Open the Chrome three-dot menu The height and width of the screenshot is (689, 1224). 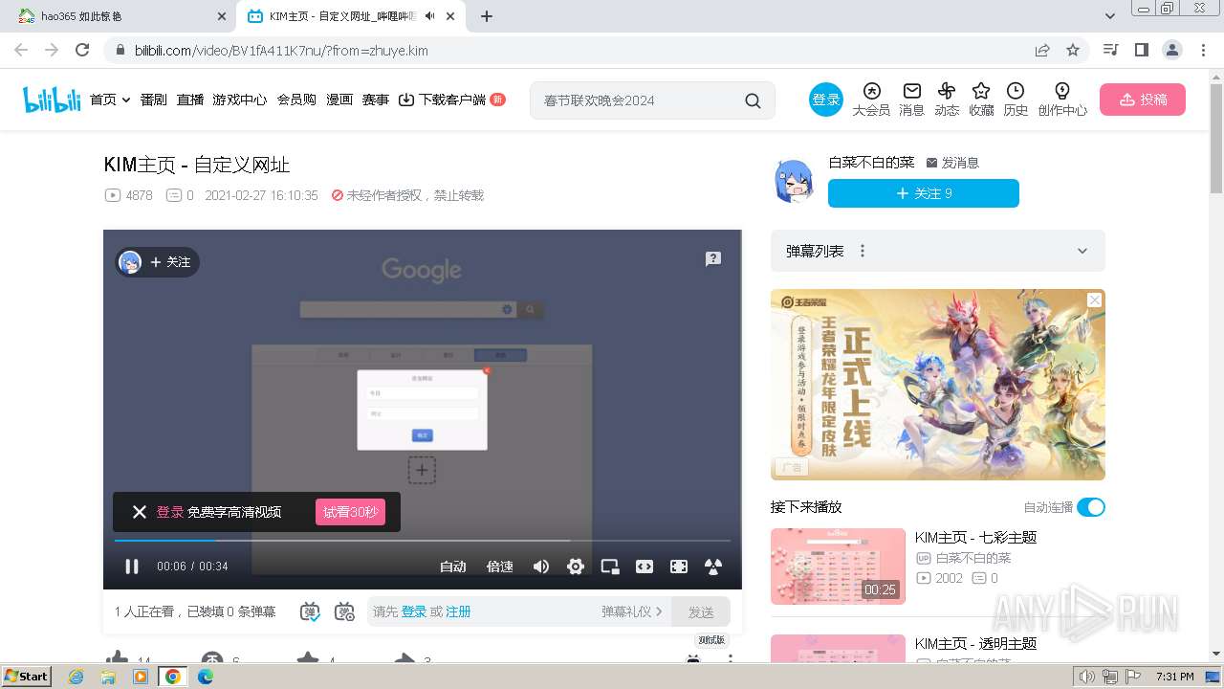click(x=1204, y=50)
